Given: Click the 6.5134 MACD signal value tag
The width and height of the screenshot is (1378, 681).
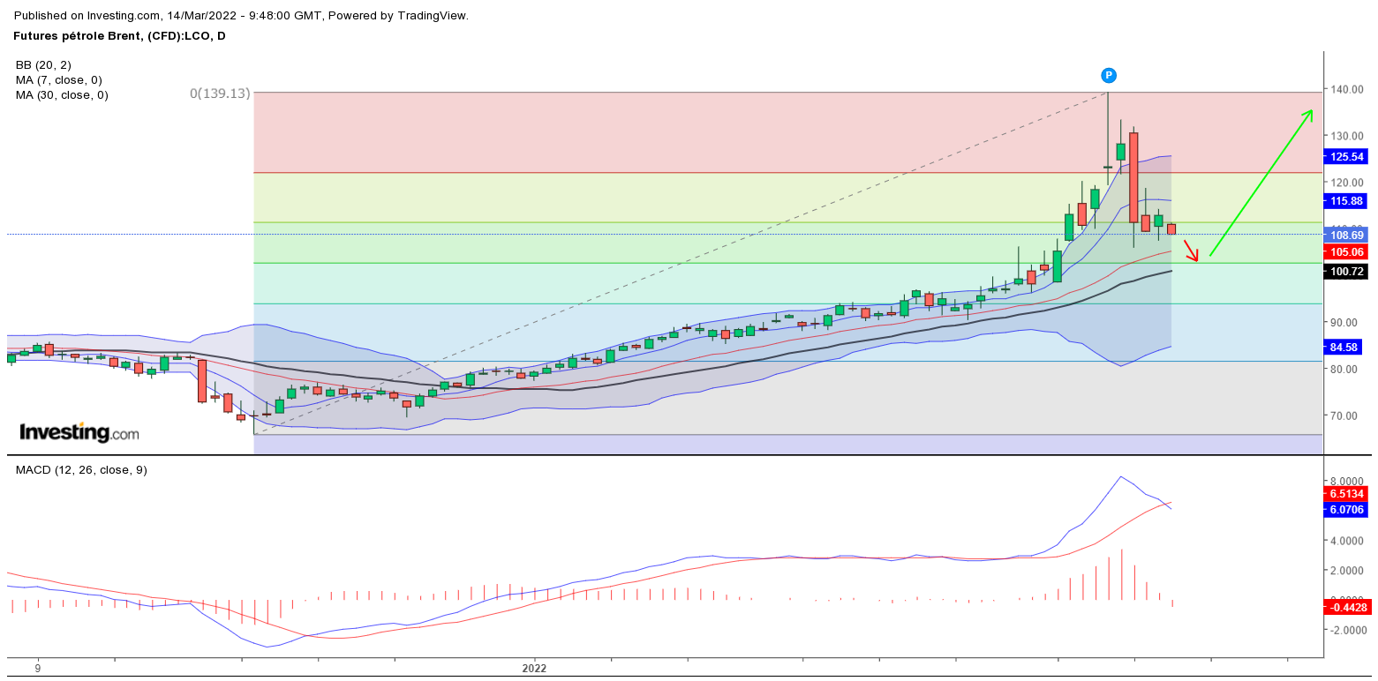Looking at the screenshot, I should (1347, 494).
